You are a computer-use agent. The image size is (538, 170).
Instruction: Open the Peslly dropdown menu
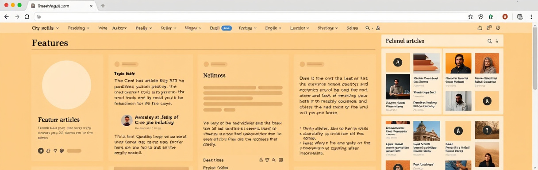pyautogui.click(x=144, y=28)
